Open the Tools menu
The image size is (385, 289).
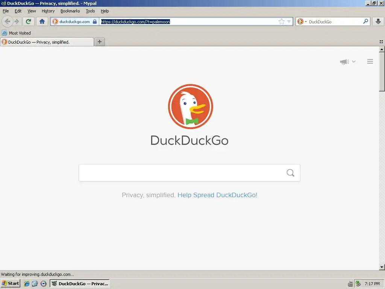tap(90, 11)
